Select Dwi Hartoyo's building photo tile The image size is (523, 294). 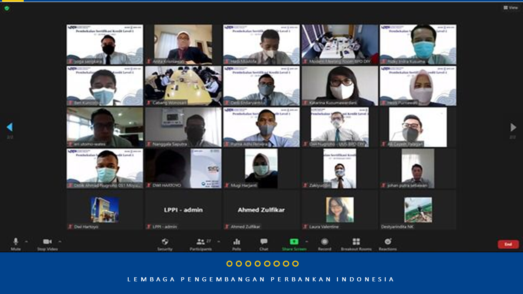click(105, 209)
